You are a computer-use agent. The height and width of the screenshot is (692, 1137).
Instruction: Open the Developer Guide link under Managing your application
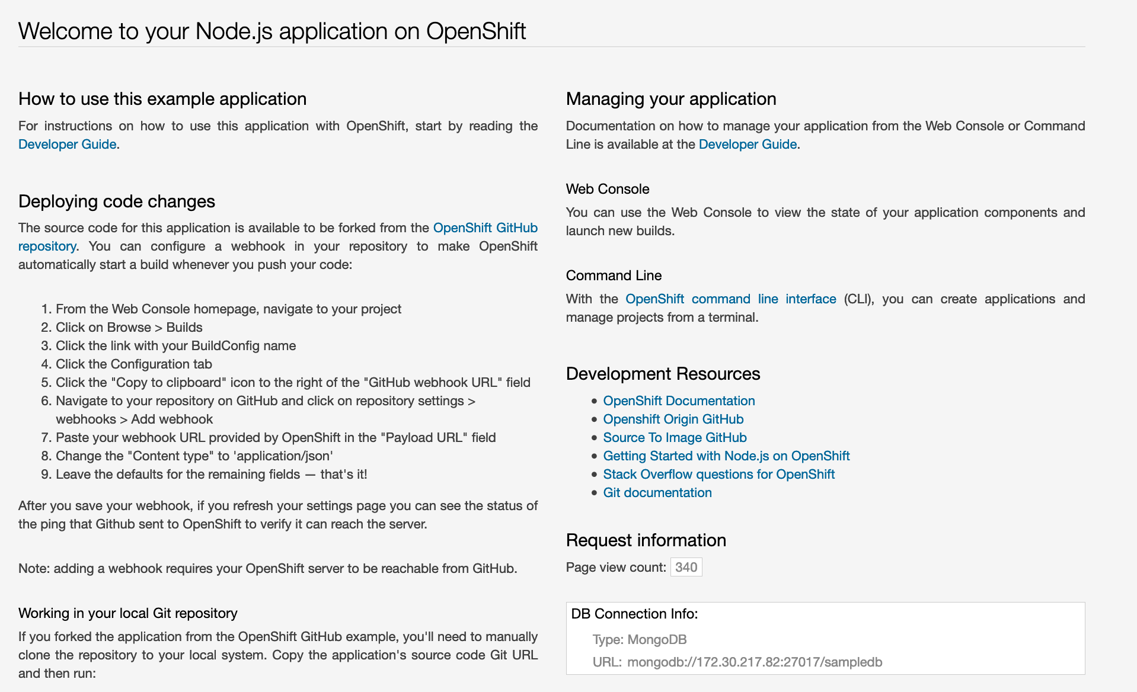pos(748,144)
